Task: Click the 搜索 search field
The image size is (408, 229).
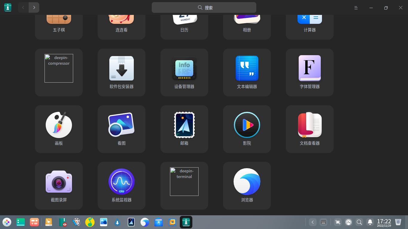Action: (204, 8)
